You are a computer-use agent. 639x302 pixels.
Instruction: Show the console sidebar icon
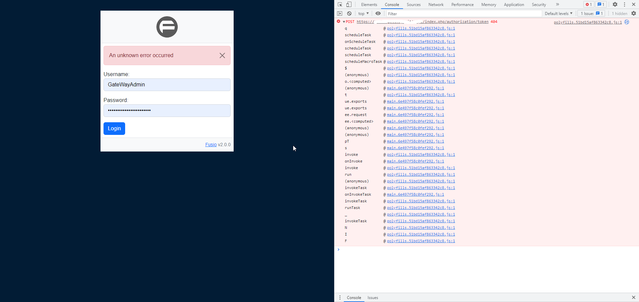[339, 14]
